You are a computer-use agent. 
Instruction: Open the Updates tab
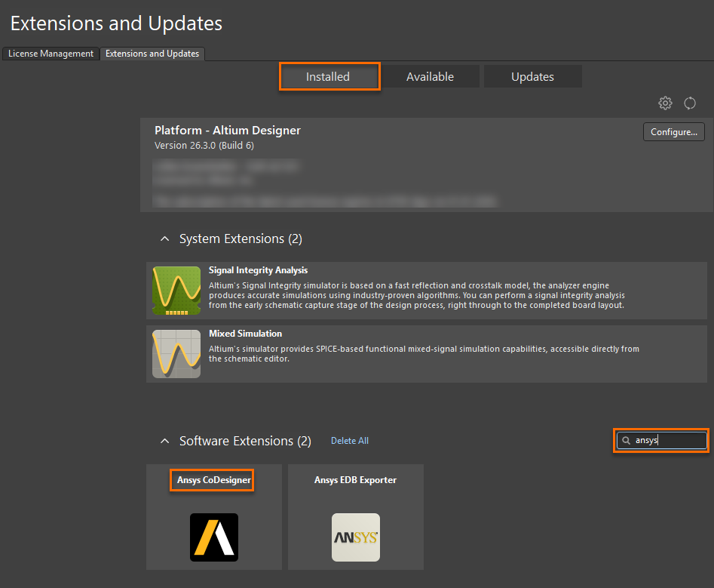click(x=533, y=76)
